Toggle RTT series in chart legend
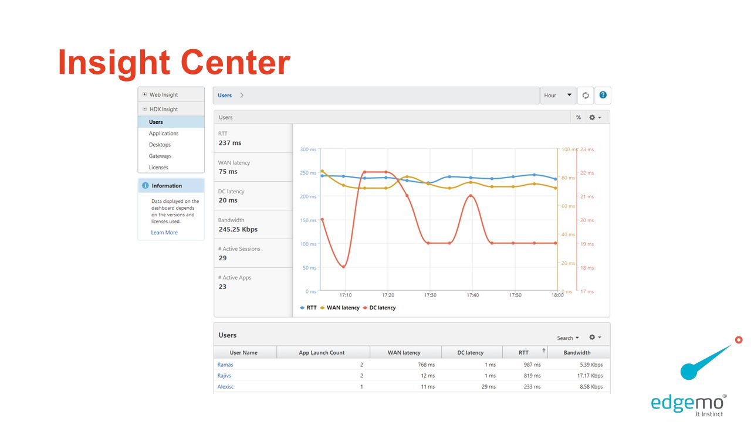The height and width of the screenshot is (422, 751). point(308,308)
